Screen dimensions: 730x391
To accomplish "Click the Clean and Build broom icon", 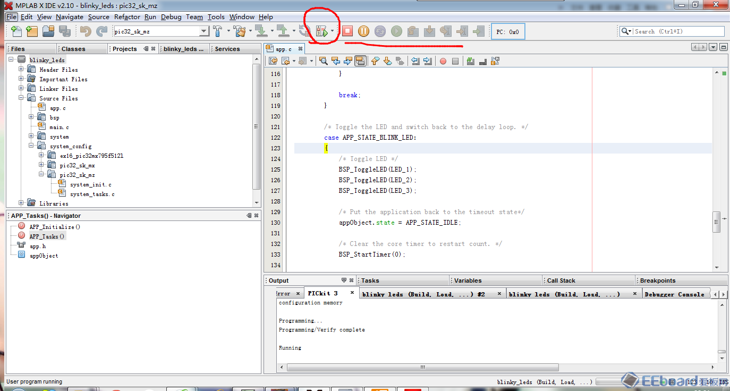I will click(240, 31).
